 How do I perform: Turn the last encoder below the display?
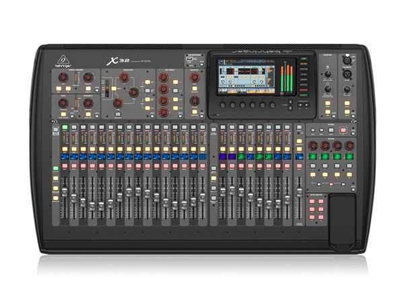click(272, 105)
